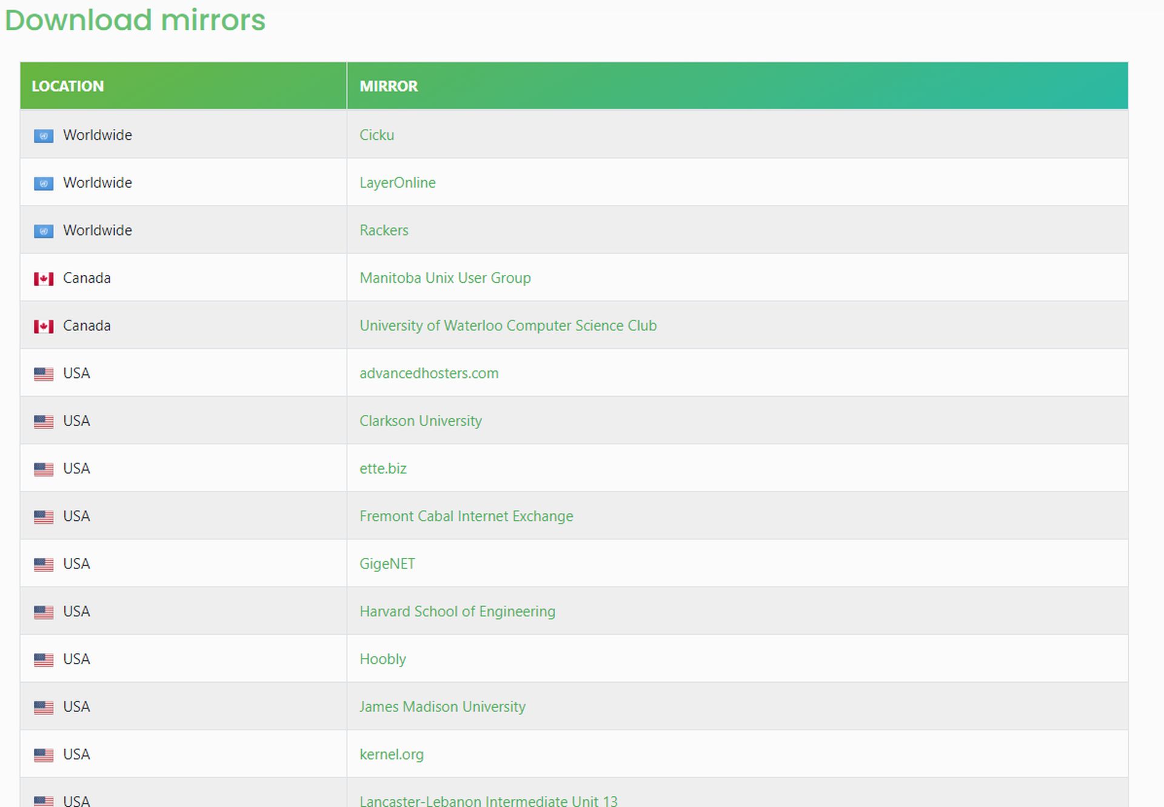
Task: Click Canada flag in Waterloo row
Action: pos(44,327)
